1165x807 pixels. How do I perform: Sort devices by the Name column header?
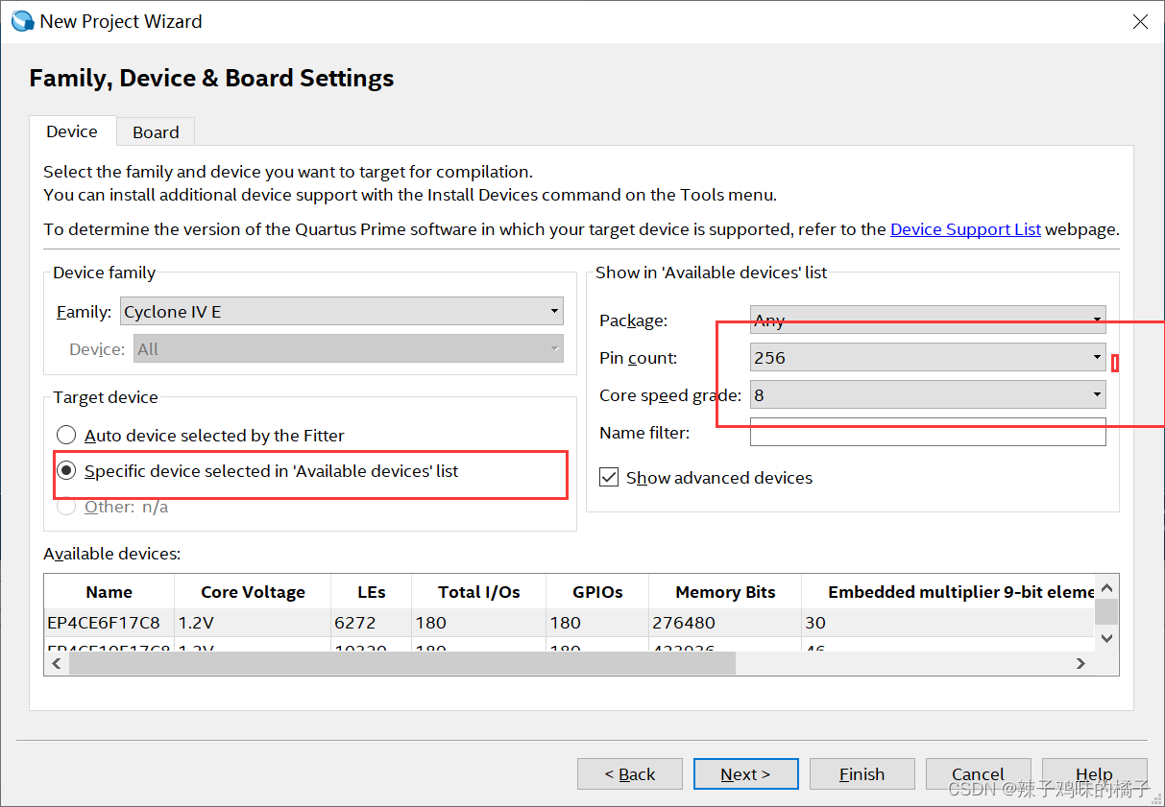coord(109,592)
